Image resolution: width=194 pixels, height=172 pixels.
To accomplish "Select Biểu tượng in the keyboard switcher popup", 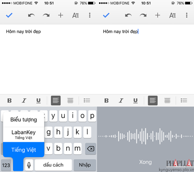I will tap(24, 120).
